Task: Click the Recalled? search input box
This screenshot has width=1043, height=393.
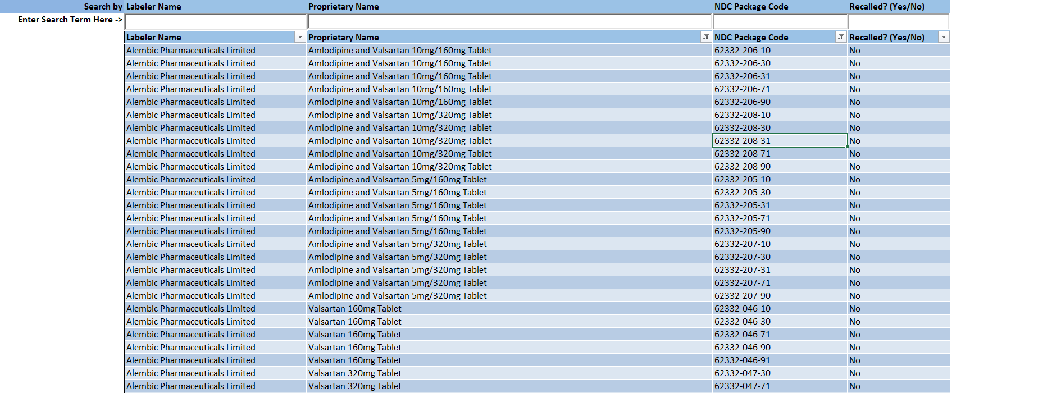Action: [898, 21]
